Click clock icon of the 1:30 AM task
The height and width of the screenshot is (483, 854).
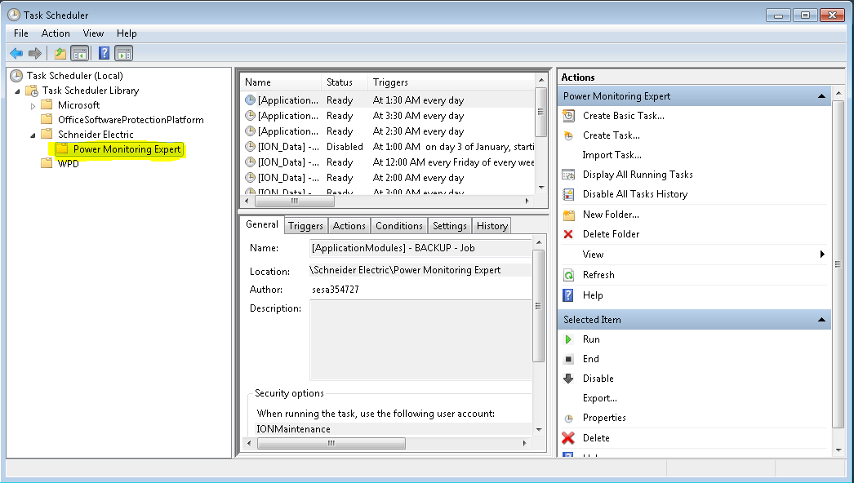coord(250,100)
